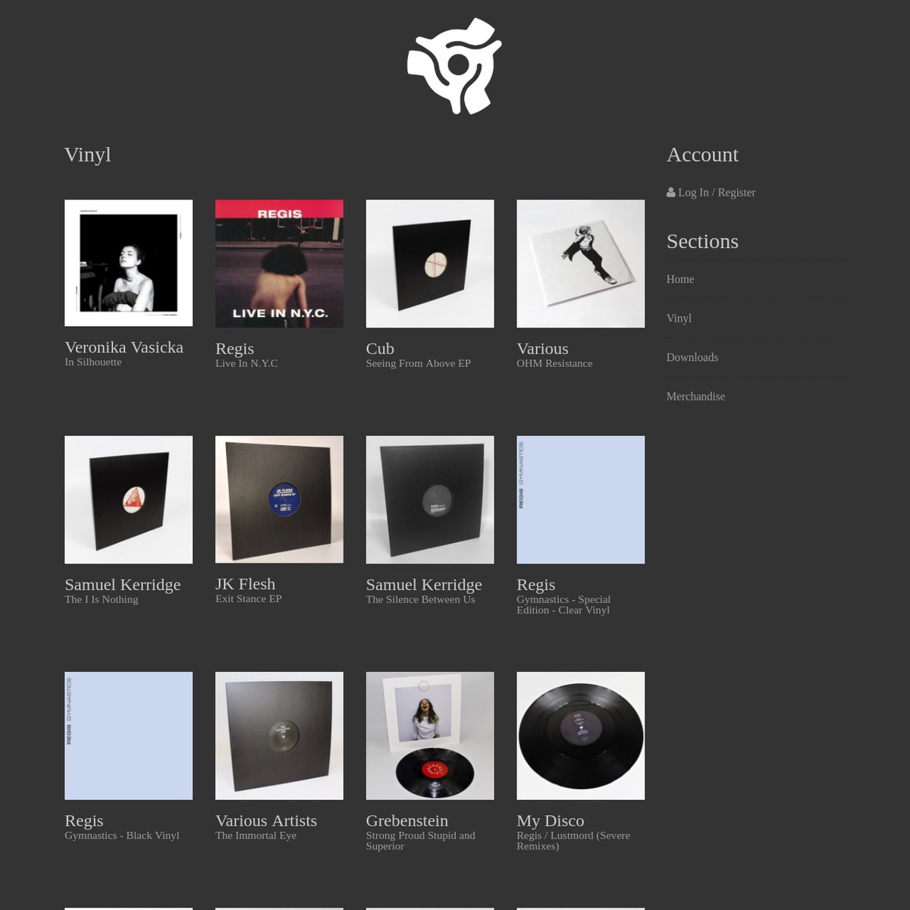
Task: Click the user icon beside Log In
Action: (x=671, y=193)
